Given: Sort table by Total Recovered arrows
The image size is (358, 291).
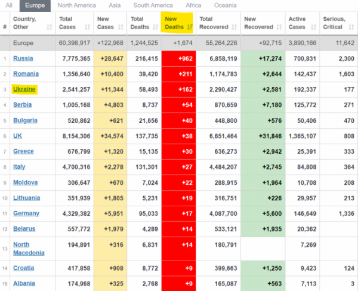Looking at the screenshot, I should coord(234,27).
